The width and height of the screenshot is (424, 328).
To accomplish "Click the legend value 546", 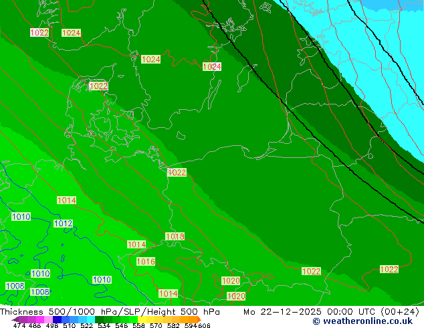I will (x=122, y=325).
